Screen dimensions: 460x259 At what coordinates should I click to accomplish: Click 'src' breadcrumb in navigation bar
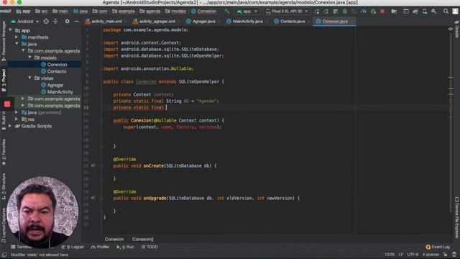[42, 12]
